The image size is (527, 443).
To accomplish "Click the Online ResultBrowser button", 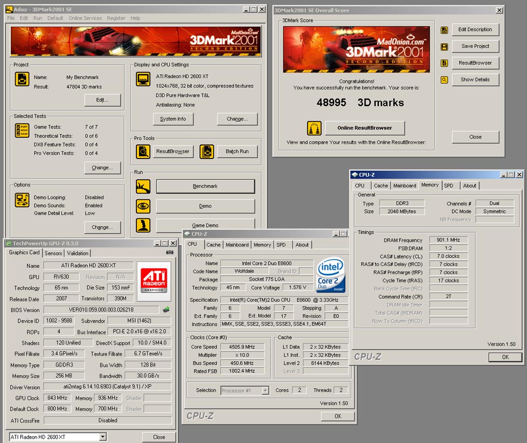I will point(365,128).
